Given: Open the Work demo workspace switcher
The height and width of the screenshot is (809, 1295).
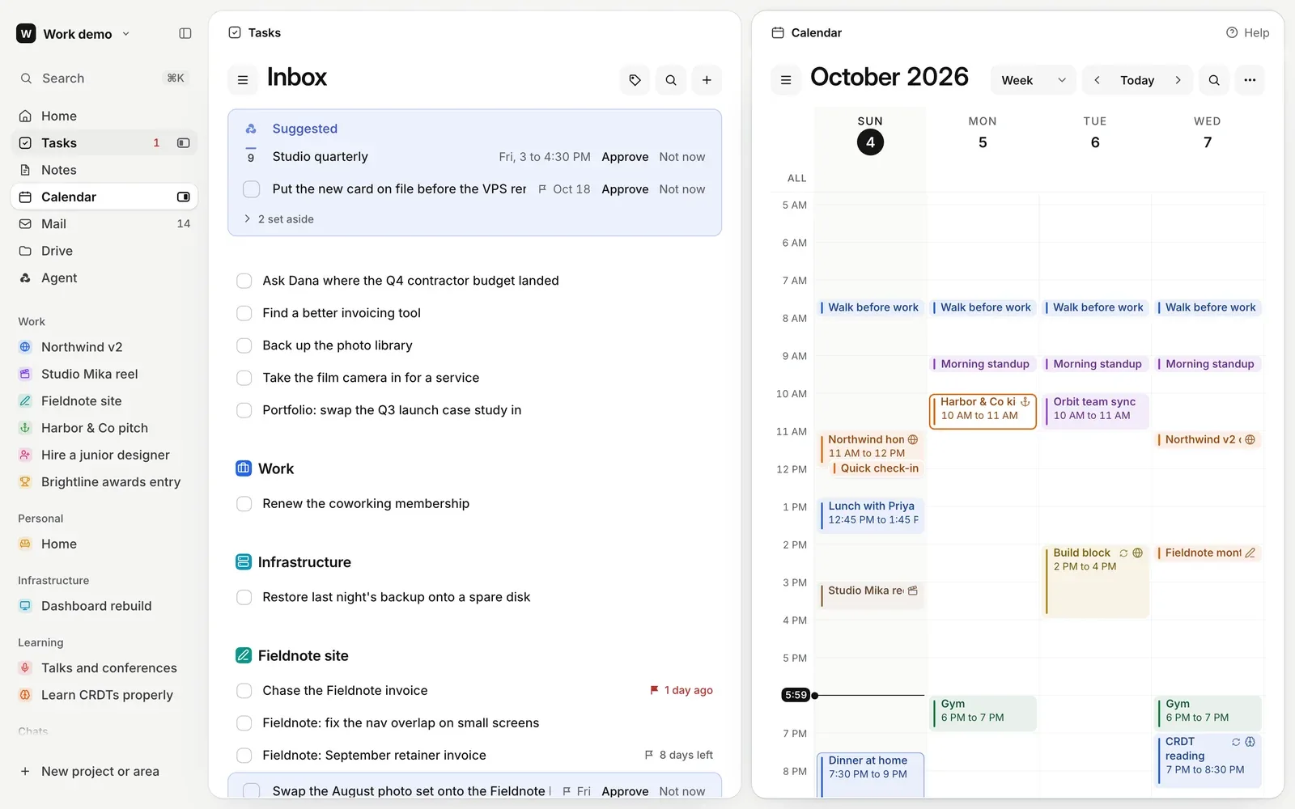Looking at the screenshot, I should point(73,34).
